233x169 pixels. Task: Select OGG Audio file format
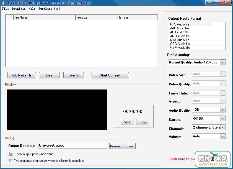(x=180, y=44)
